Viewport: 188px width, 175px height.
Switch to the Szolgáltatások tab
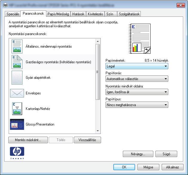129,14
